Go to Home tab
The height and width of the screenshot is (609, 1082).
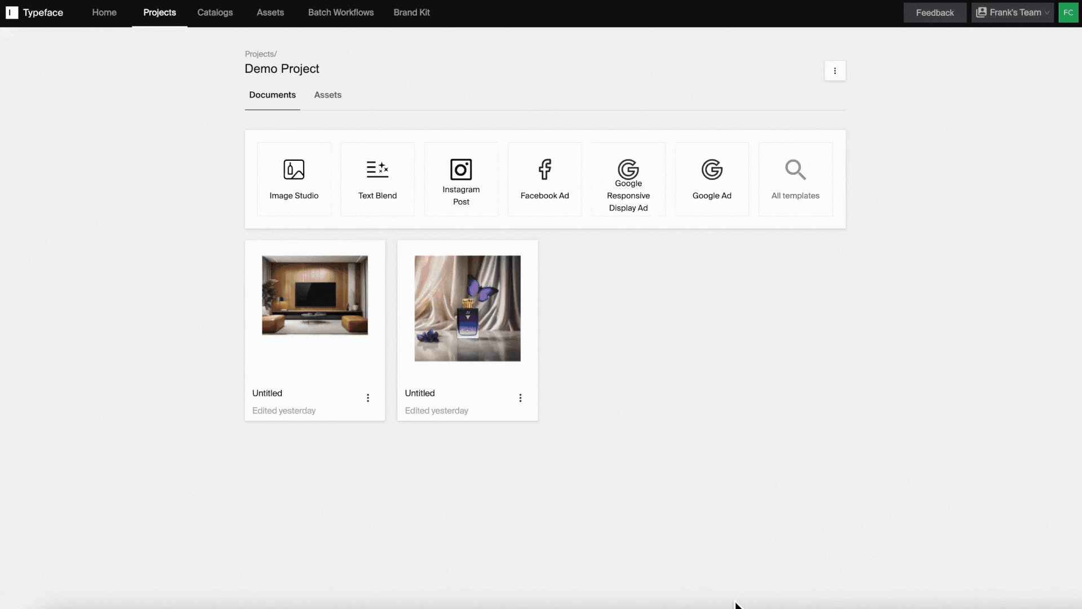pyautogui.click(x=104, y=12)
